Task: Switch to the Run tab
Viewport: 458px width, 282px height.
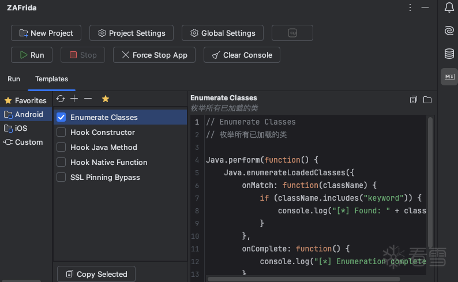Action: coord(14,79)
